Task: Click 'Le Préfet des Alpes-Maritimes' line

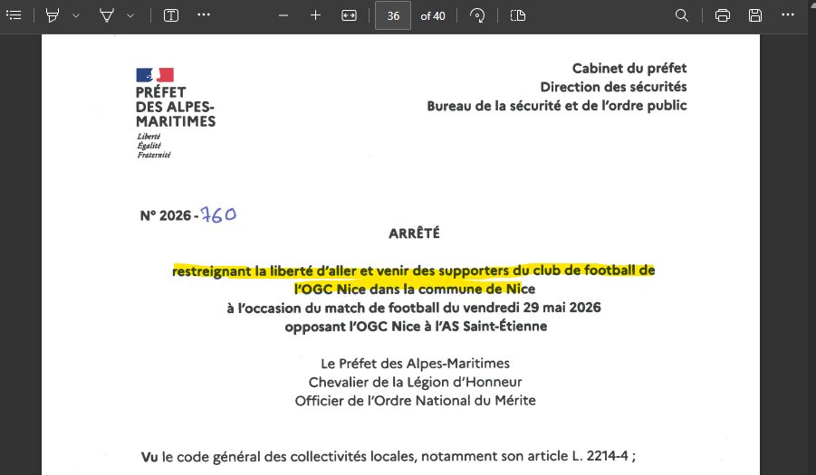Action: (x=416, y=364)
